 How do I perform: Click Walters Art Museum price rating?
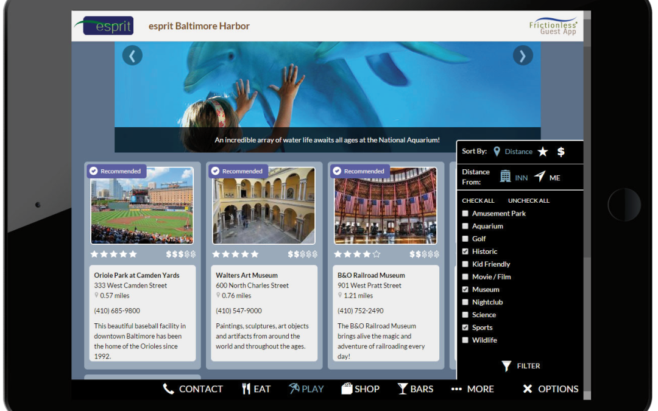(x=303, y=254)
